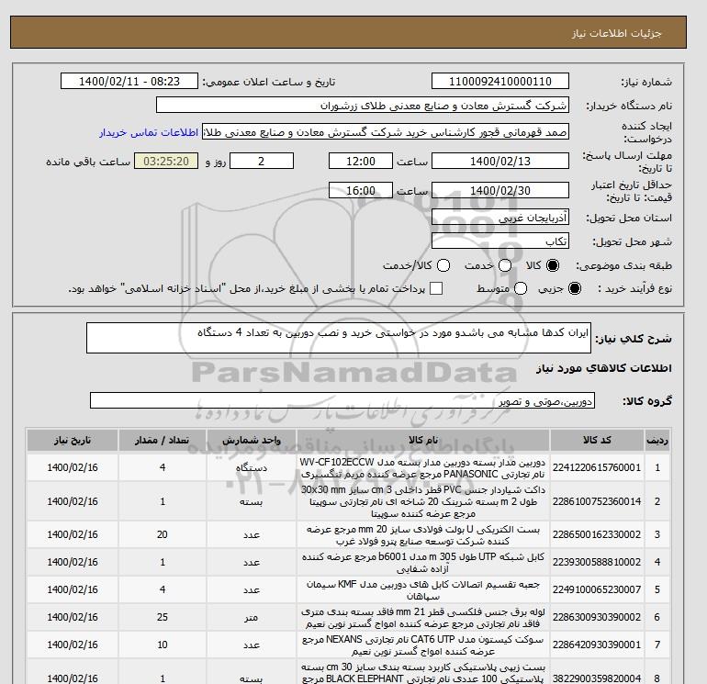The image size is (707, 684).
Task: Click the remaining time 03:25:20 field
Action: pos(166,161)
